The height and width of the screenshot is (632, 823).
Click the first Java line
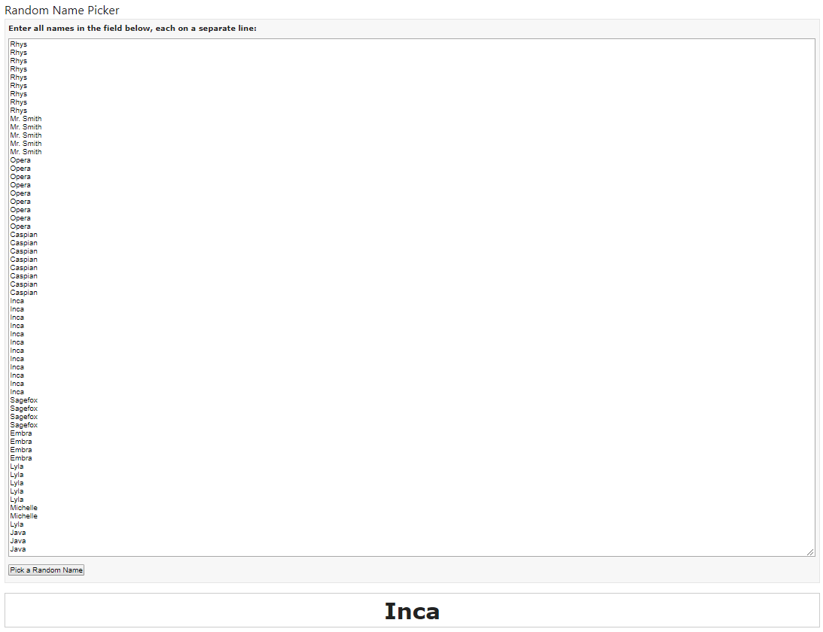click(18, 533)
